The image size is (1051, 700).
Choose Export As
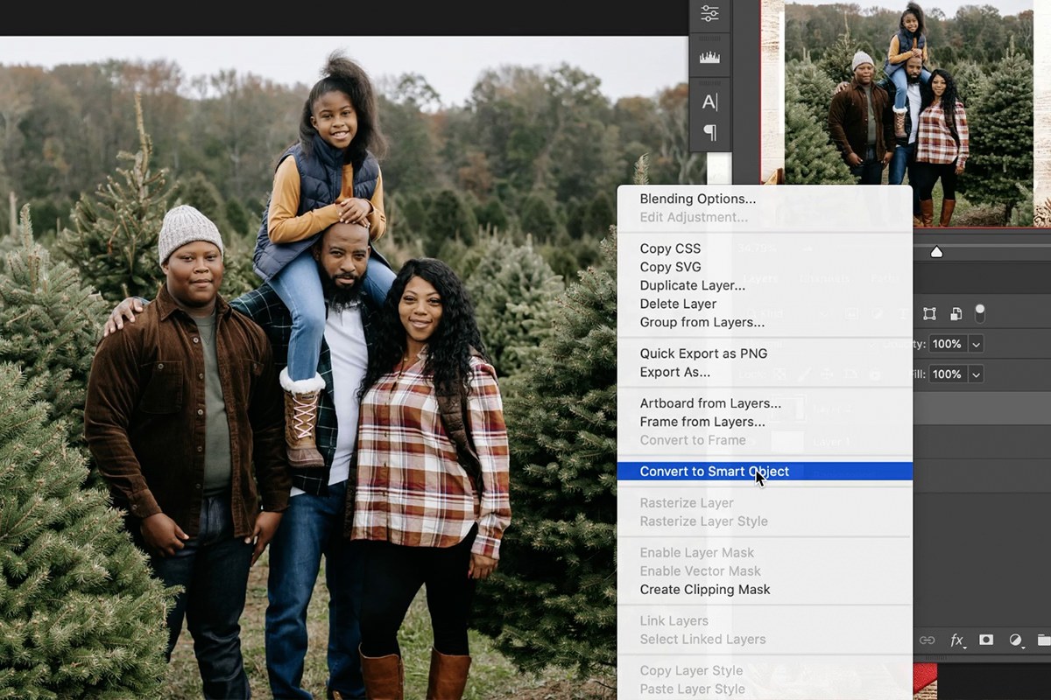coord(674,372)
